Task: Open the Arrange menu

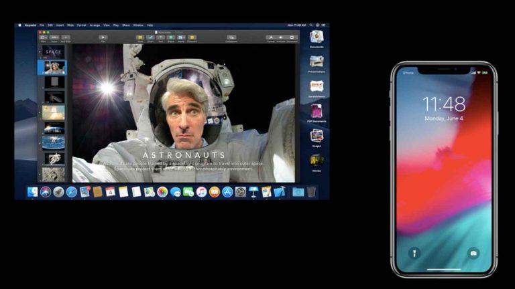Action: coord(93,25)
